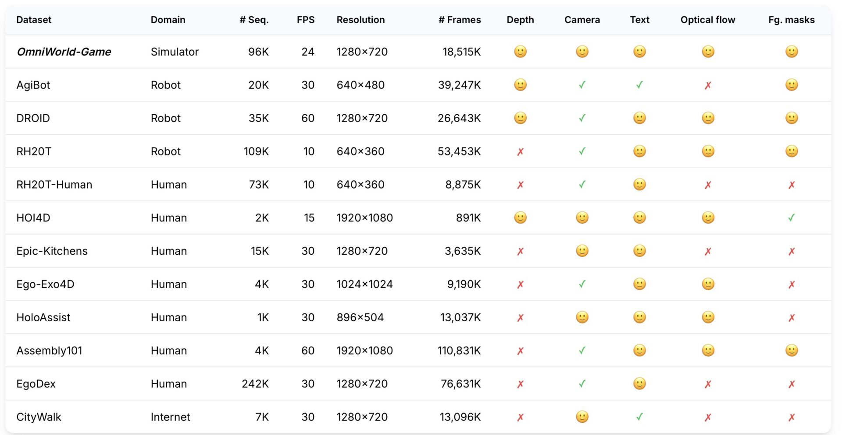Click the smiley in DROID Text cell
Screen dimensions: 842x435
[639, 118]
